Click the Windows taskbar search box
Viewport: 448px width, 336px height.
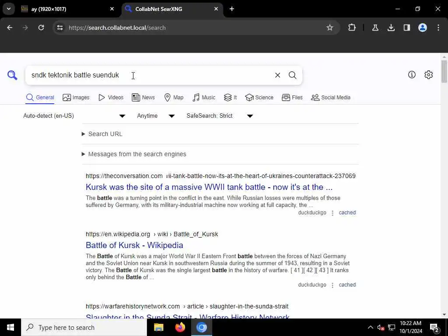(x=84, y=327)
